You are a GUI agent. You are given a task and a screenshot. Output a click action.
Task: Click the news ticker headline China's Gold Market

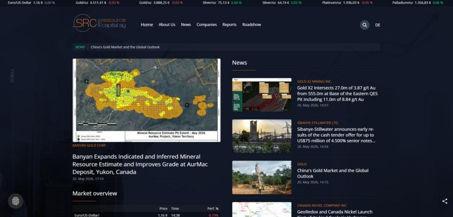[125, 47]
